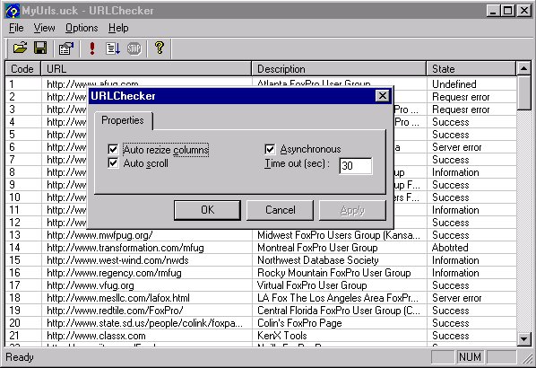Image resolution: width=536 pixels, height=368 pixels.
Task: Click Rocky Mountain FoxPro User Group description
Action: [334, 273]
